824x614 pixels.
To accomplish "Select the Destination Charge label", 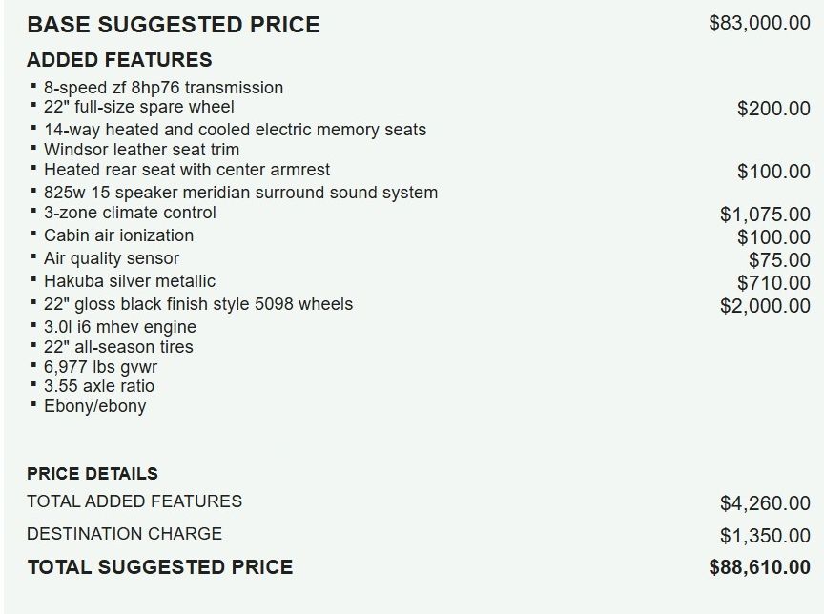I will 124,534.
